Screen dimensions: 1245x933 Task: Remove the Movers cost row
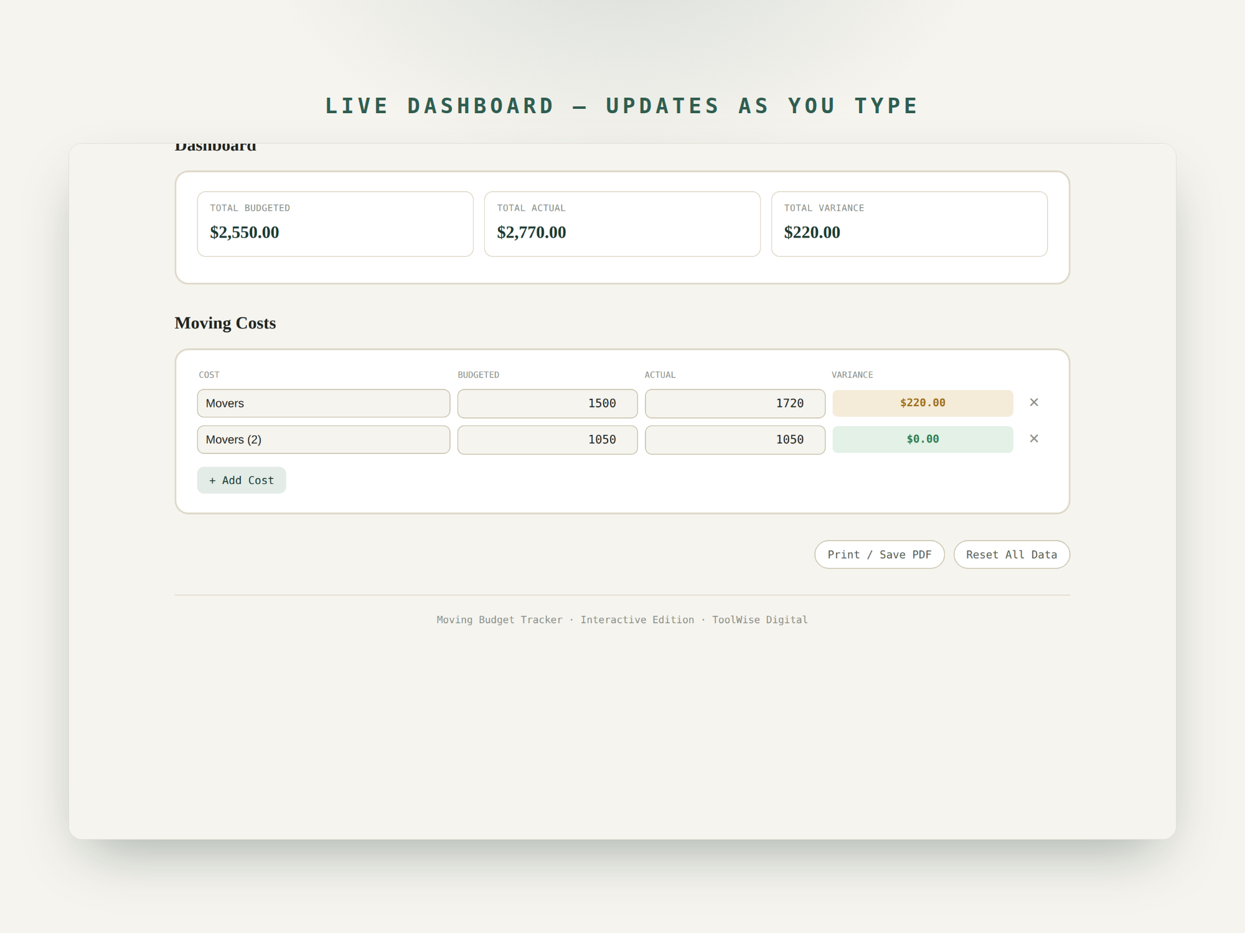(x=1034, y=402)
